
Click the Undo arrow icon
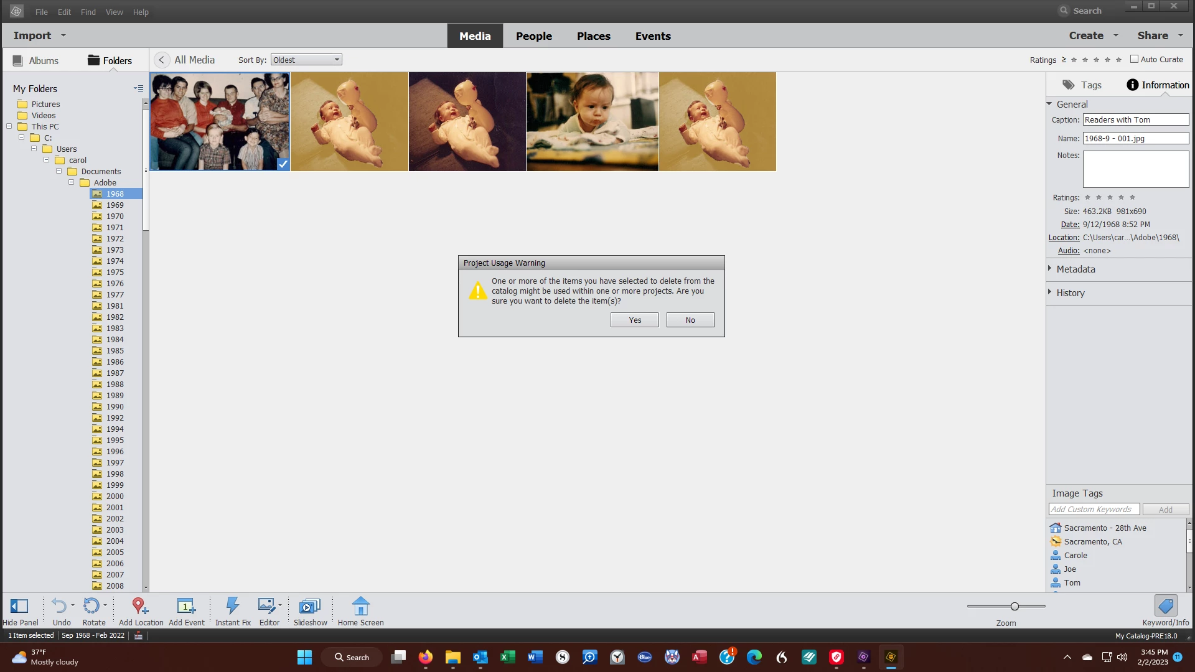[x=59, y=606]
